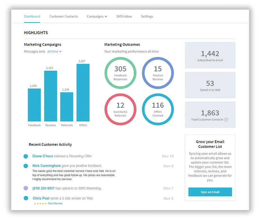This screenshot has height=220, width=259.
Task: Click the purple dot beside the SMS opt-in entry
Action: pyautogui.click(x=26, y=188)
